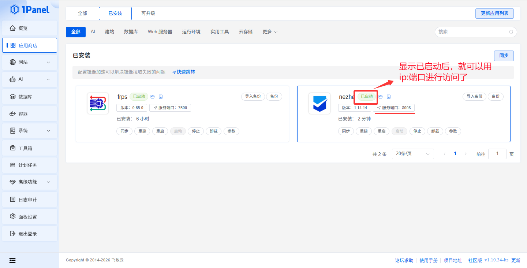Follow the 快速跳转 link
Image resolution: width=527 pixels, height=268 pixels.
click(x=184, y=72)
